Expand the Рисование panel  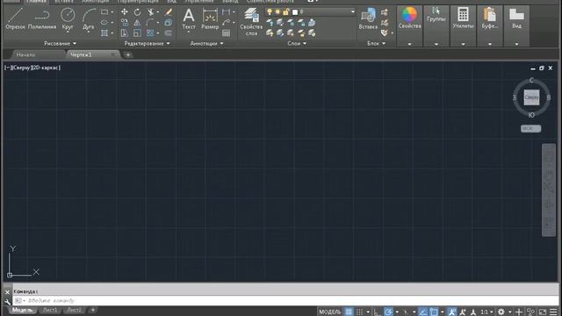[60, 43]
